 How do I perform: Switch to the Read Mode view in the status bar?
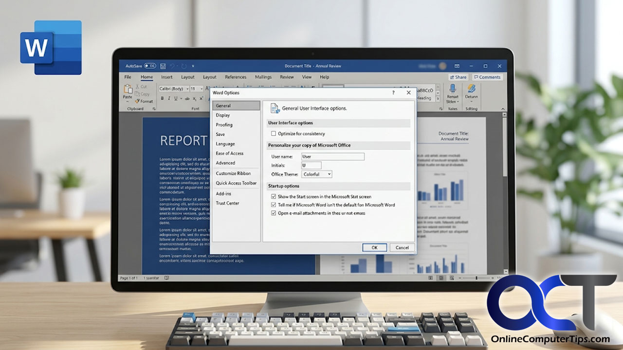pyautogui.click(x=430, y=278)
